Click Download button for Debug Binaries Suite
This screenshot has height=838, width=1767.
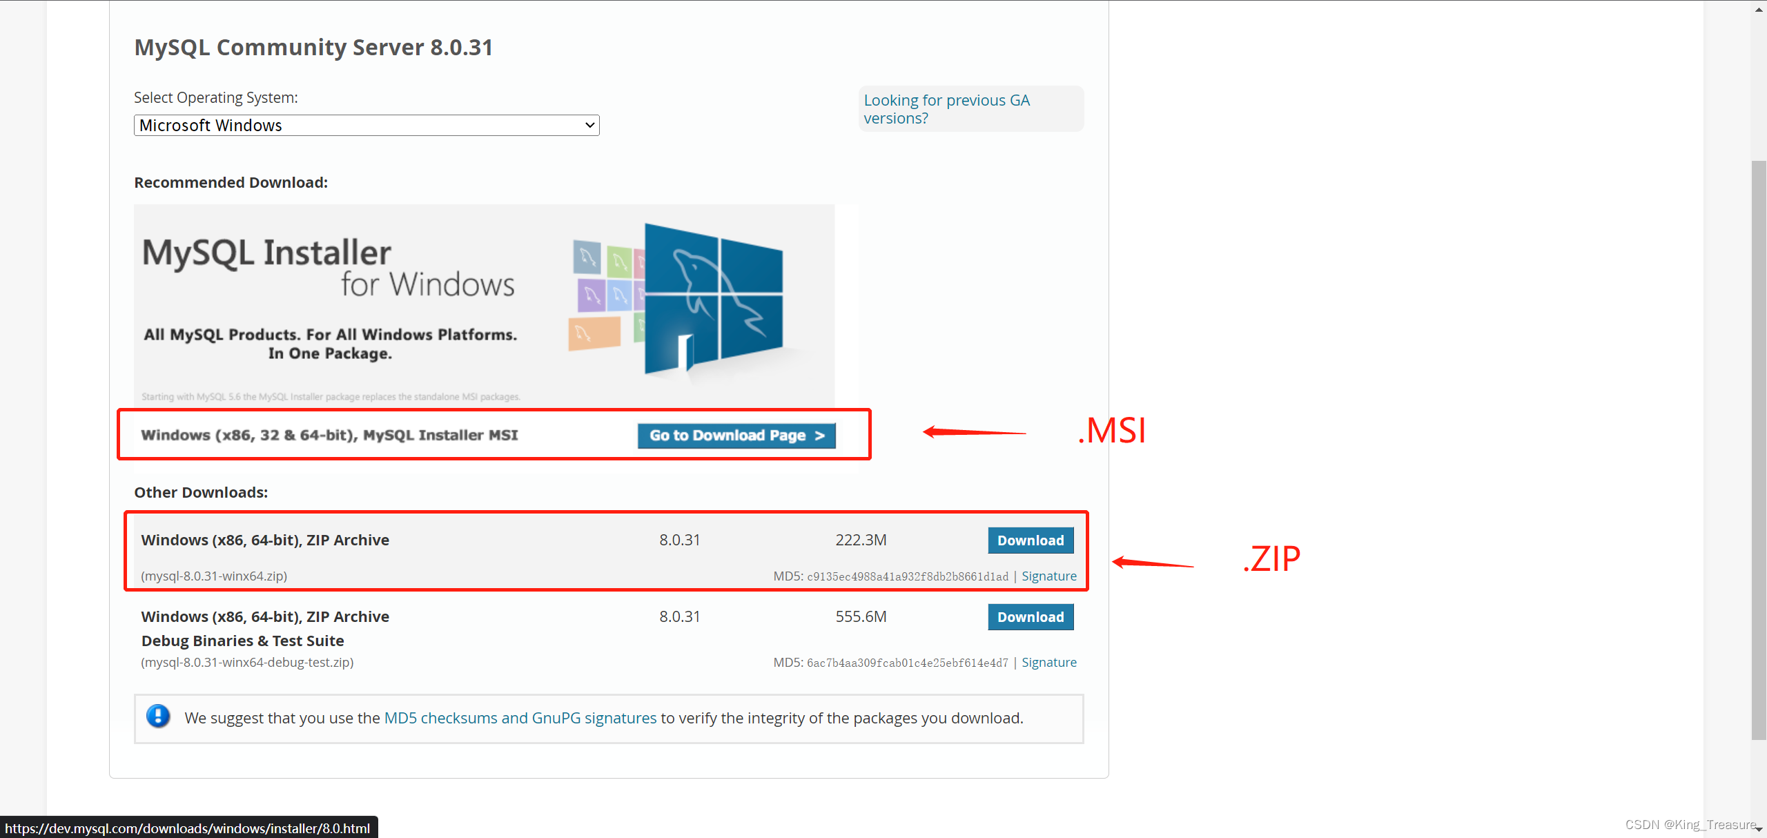coord(1029,616)
